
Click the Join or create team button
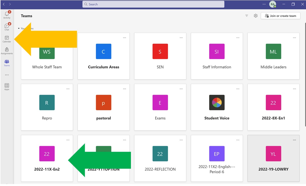click(280, 16)
